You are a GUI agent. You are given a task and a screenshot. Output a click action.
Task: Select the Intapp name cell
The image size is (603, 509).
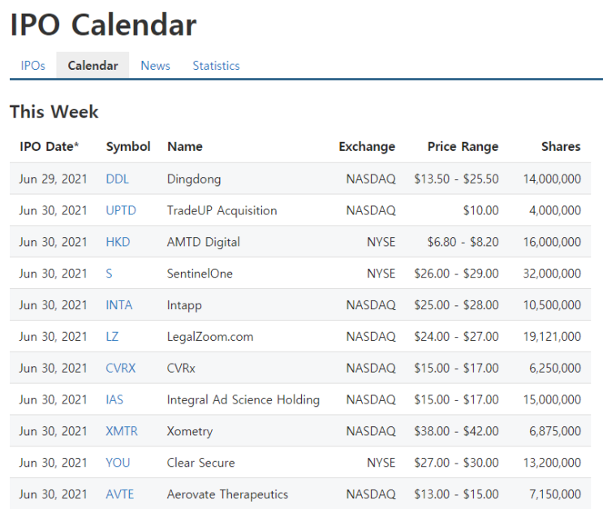pos(184,305)
